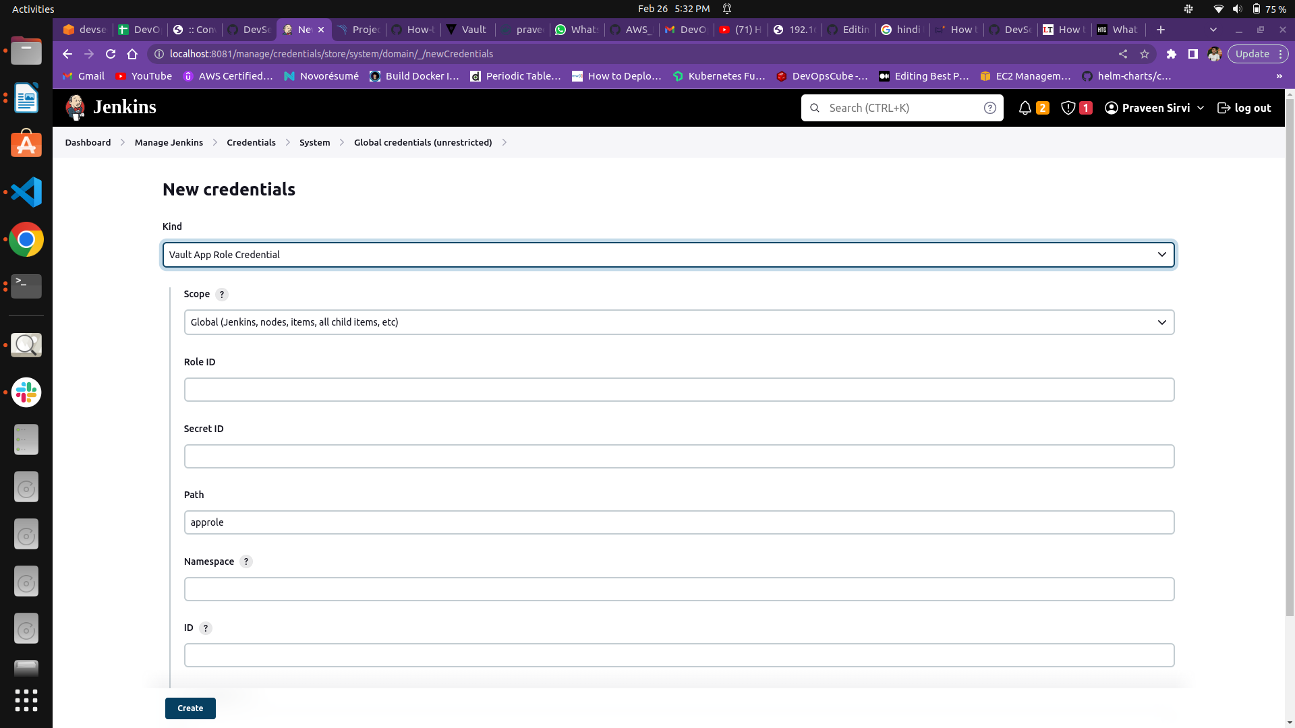Click the page vertical scrollbar
Image resolution: width=1295 pixels, height=728 pixels.
pyautogui.click(x=1290, y=357)
